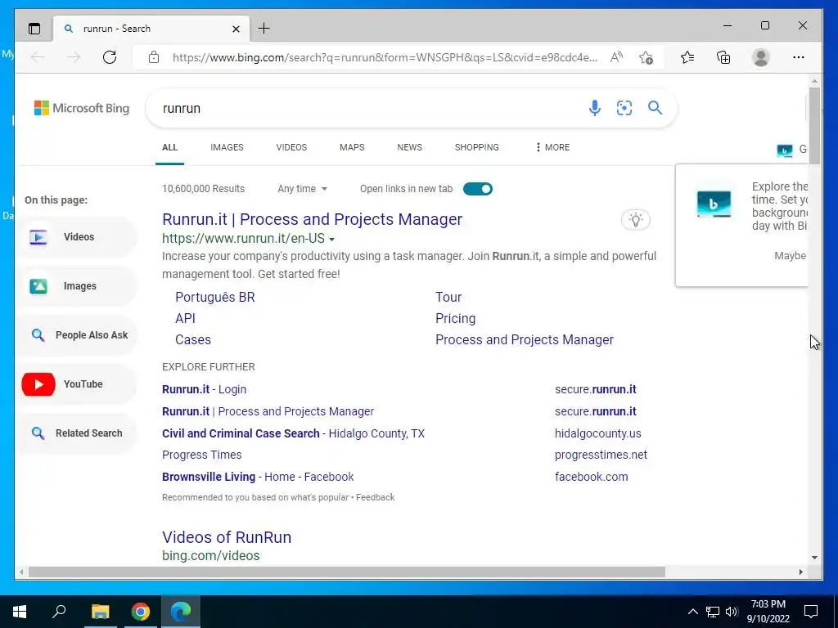Open Videos of RunRun heading

tap(227, 537)
